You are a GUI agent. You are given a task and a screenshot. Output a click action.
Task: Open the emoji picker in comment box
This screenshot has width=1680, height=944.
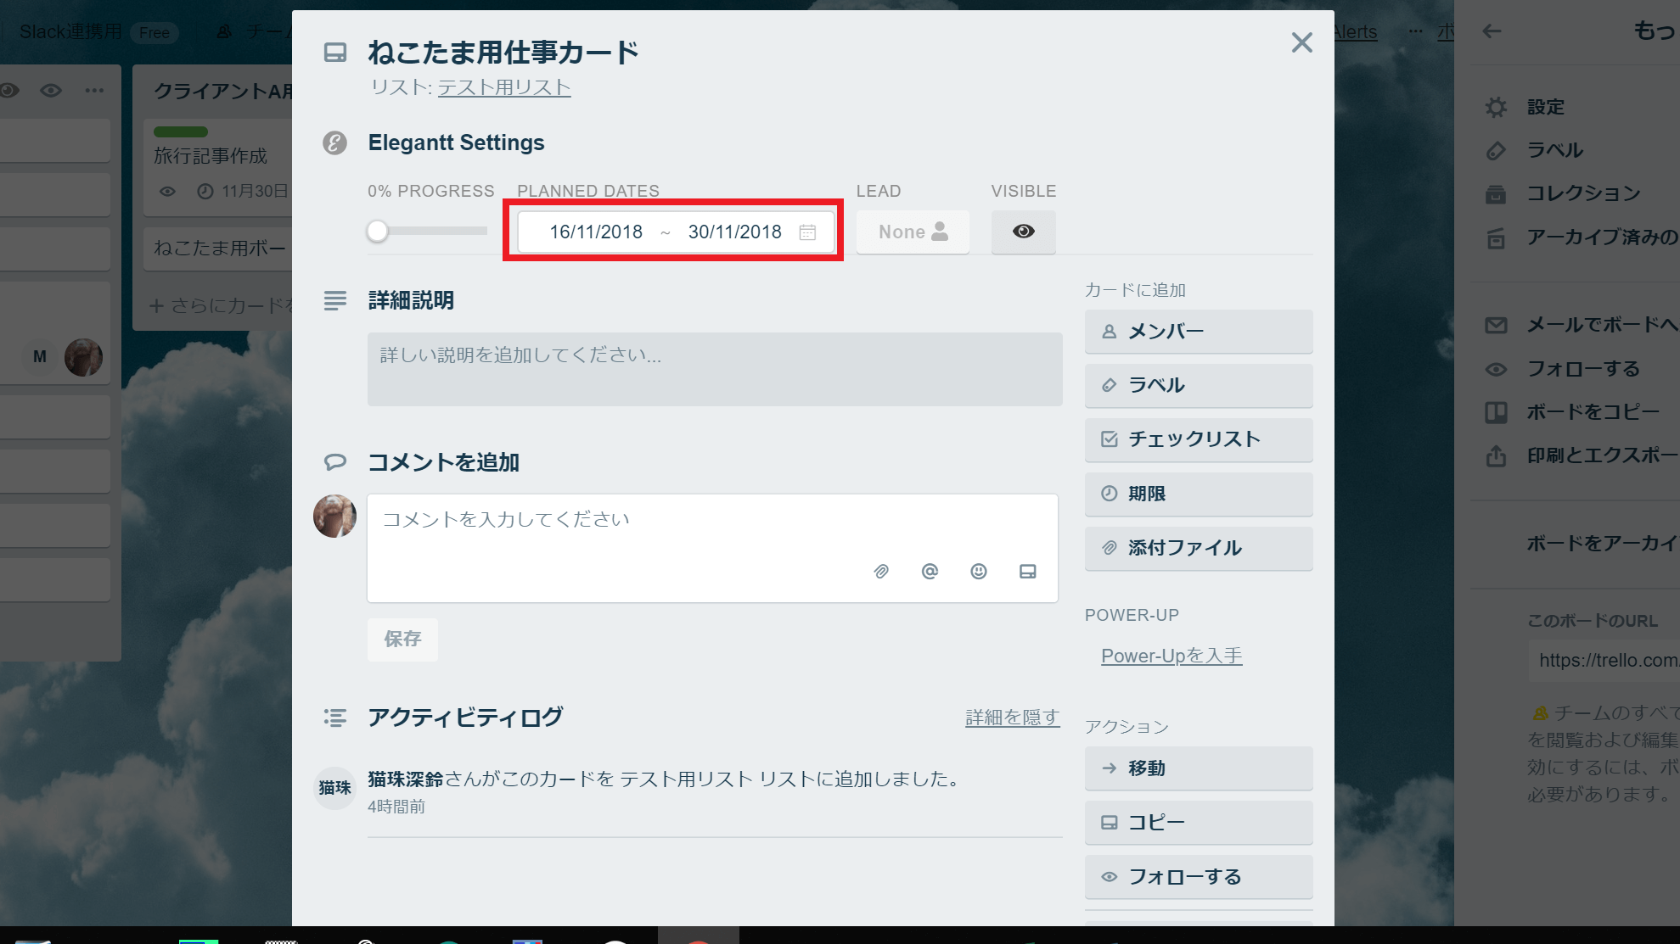pos(979,572)
